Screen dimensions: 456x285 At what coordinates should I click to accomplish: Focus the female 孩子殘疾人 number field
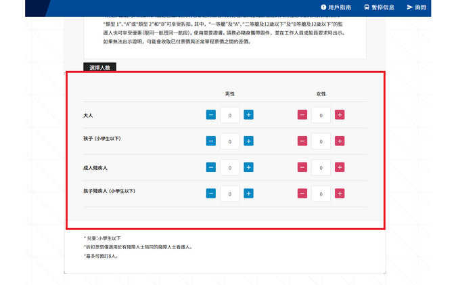(321, 194)
